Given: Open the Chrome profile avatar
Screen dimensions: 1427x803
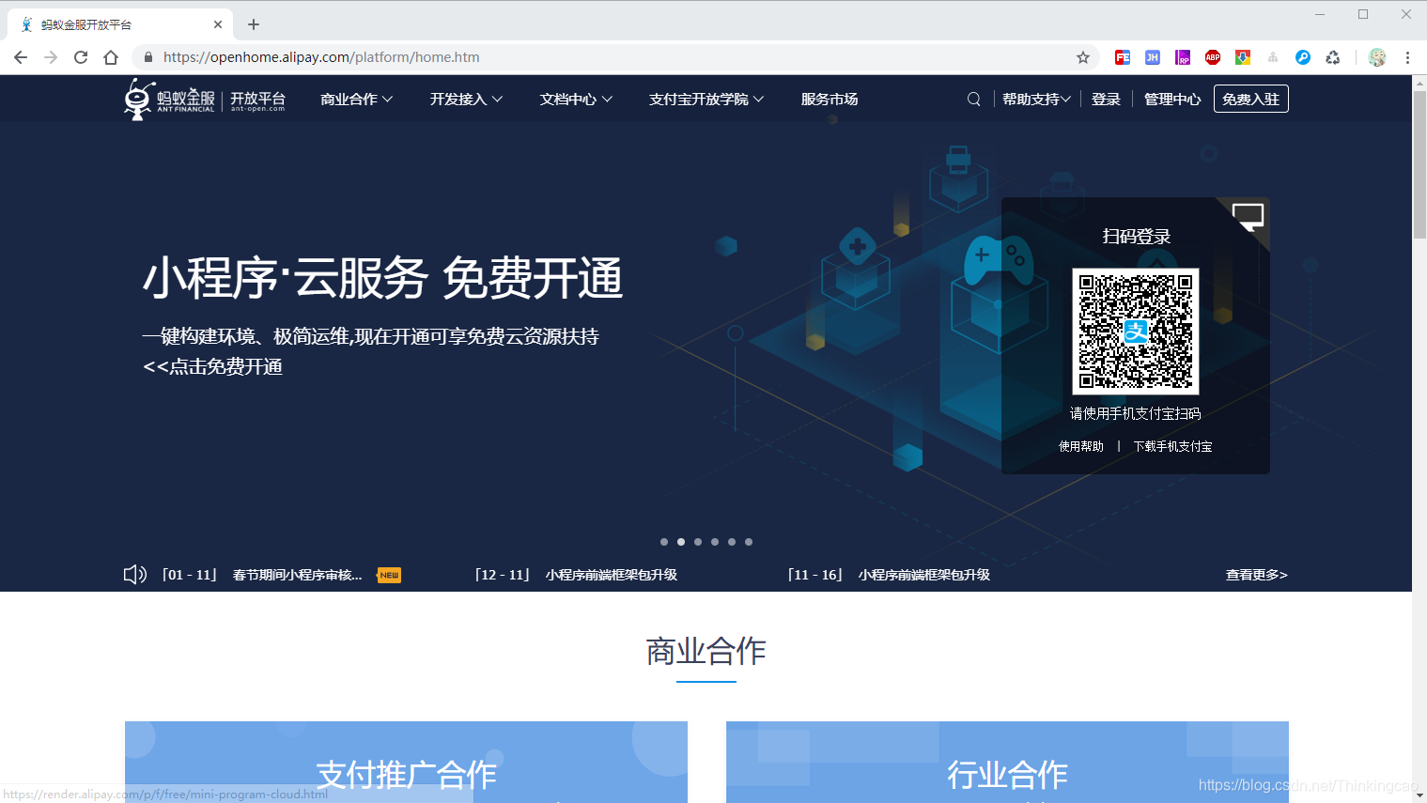Looking at the screenshot, I should click(x=1377, y=57).
